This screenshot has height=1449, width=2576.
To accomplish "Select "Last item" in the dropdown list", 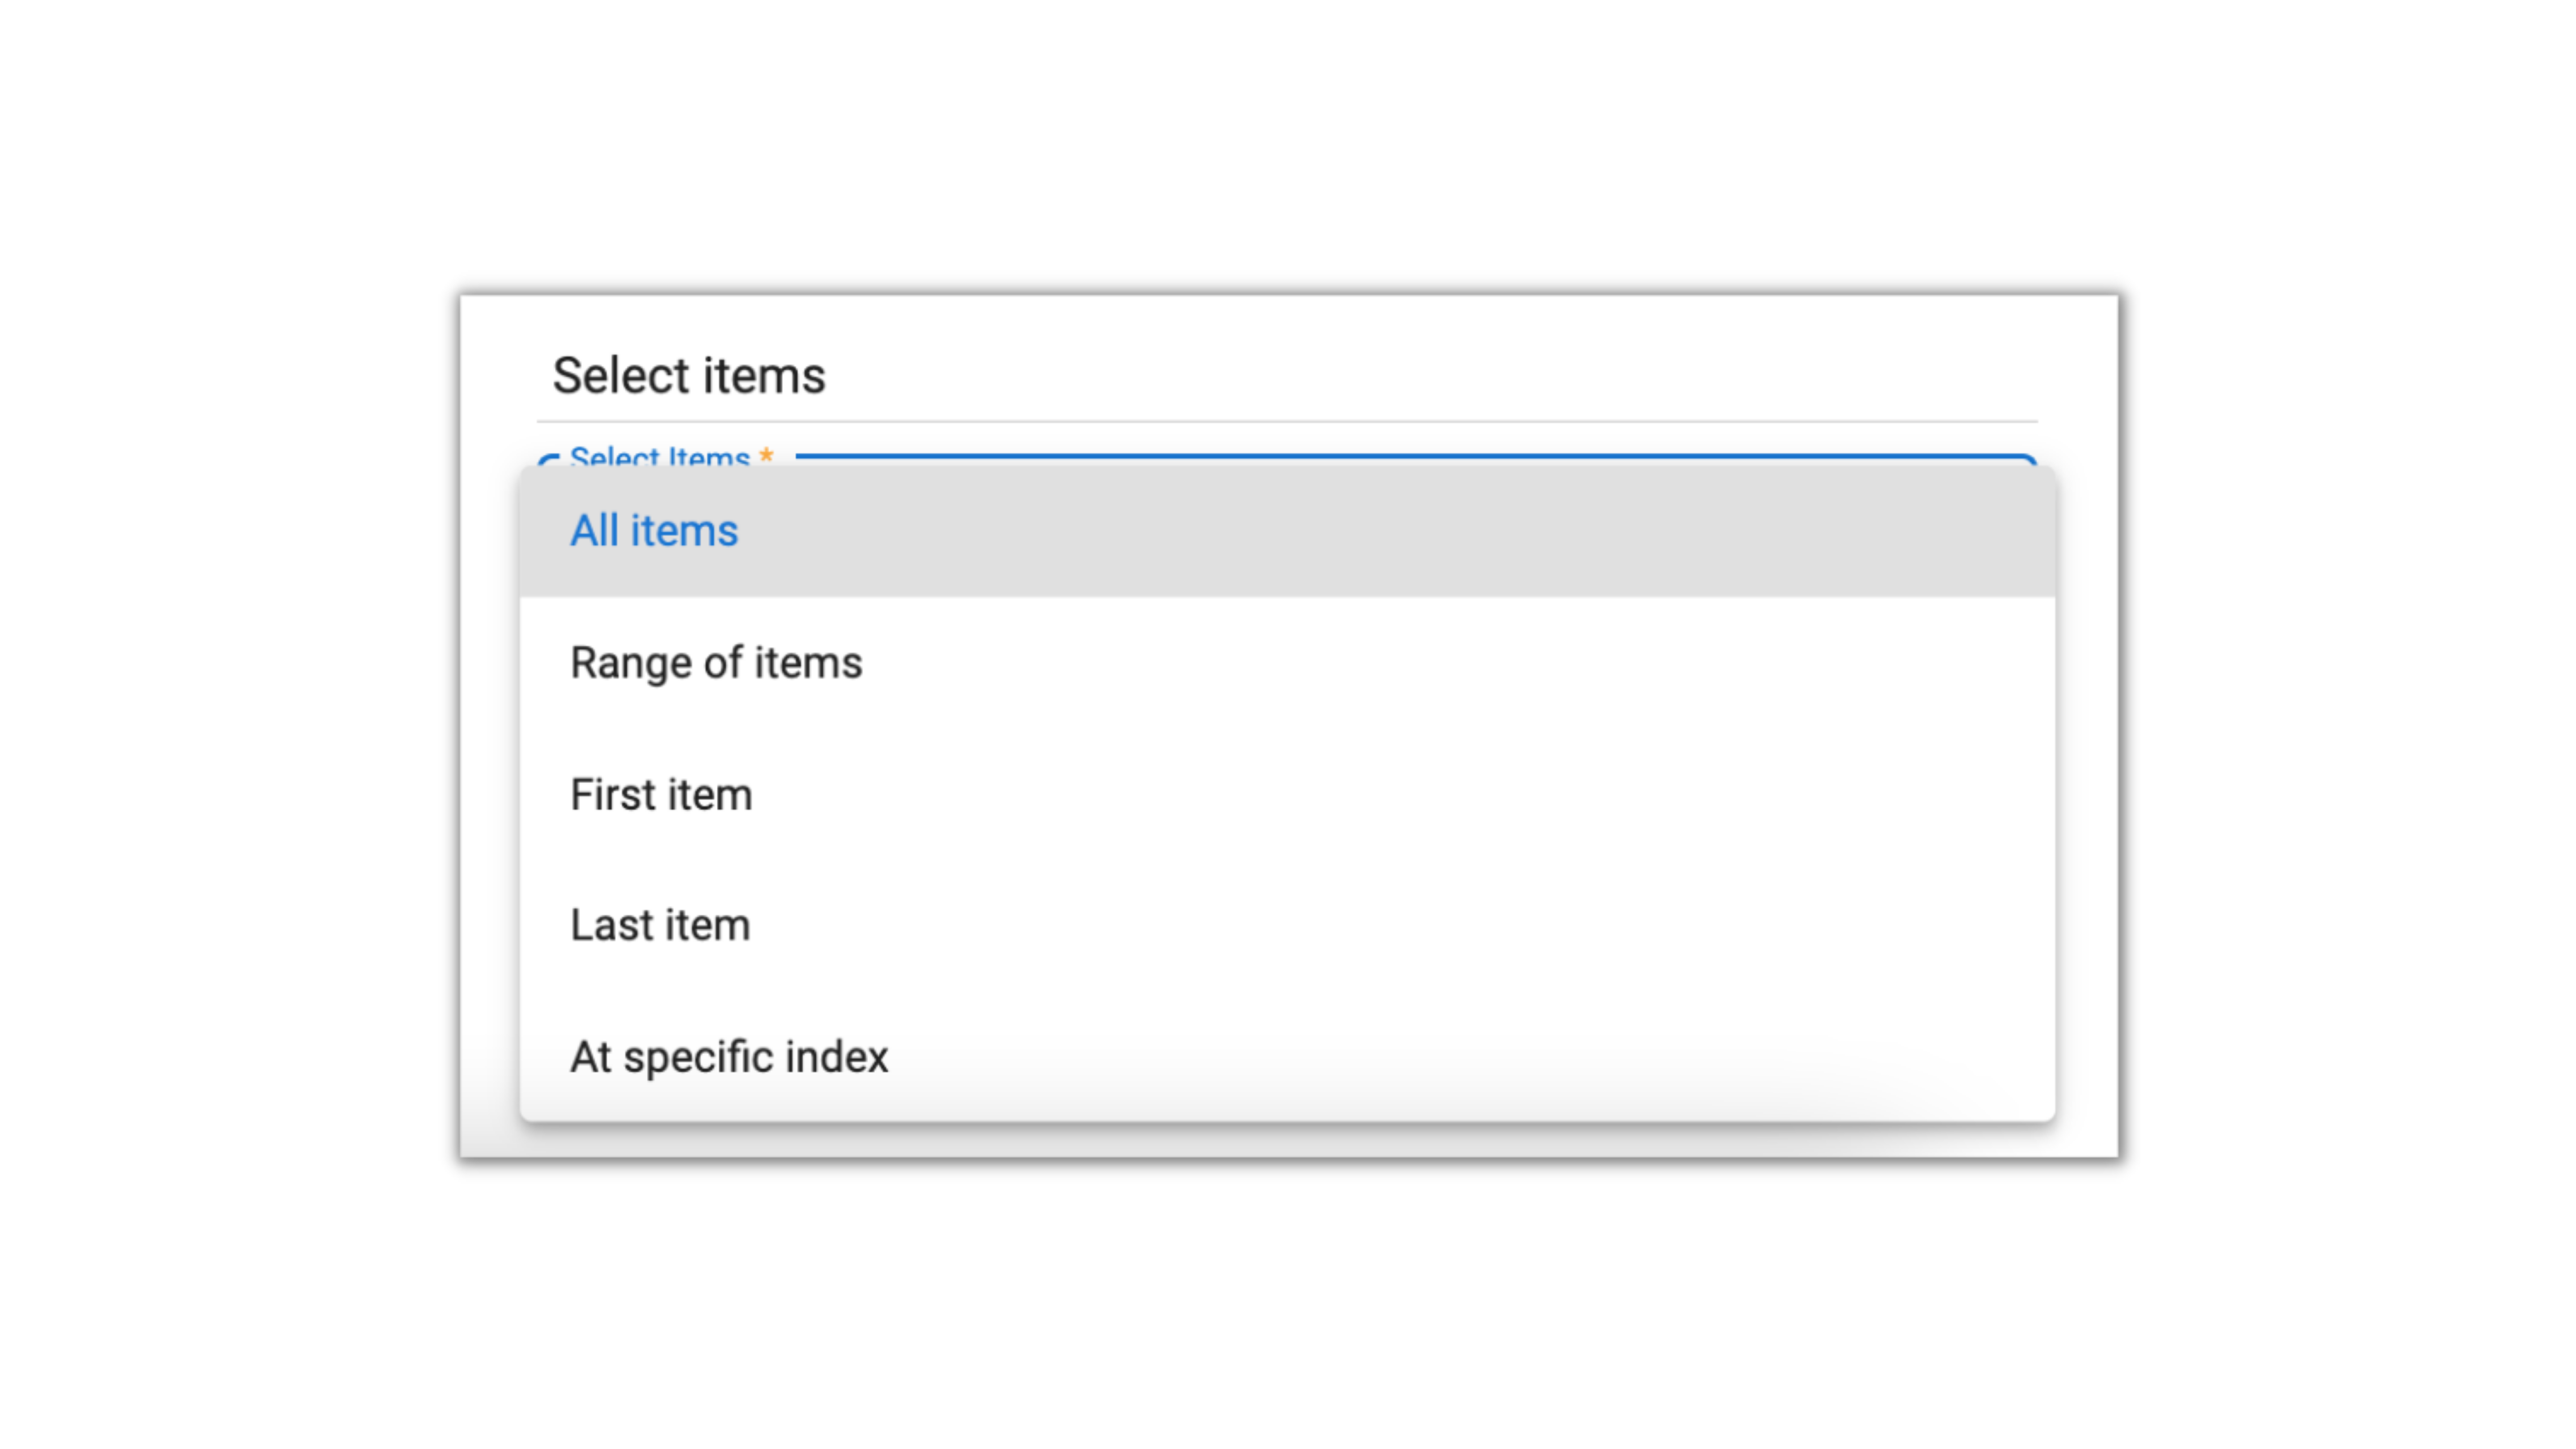I will coord(660,925).
